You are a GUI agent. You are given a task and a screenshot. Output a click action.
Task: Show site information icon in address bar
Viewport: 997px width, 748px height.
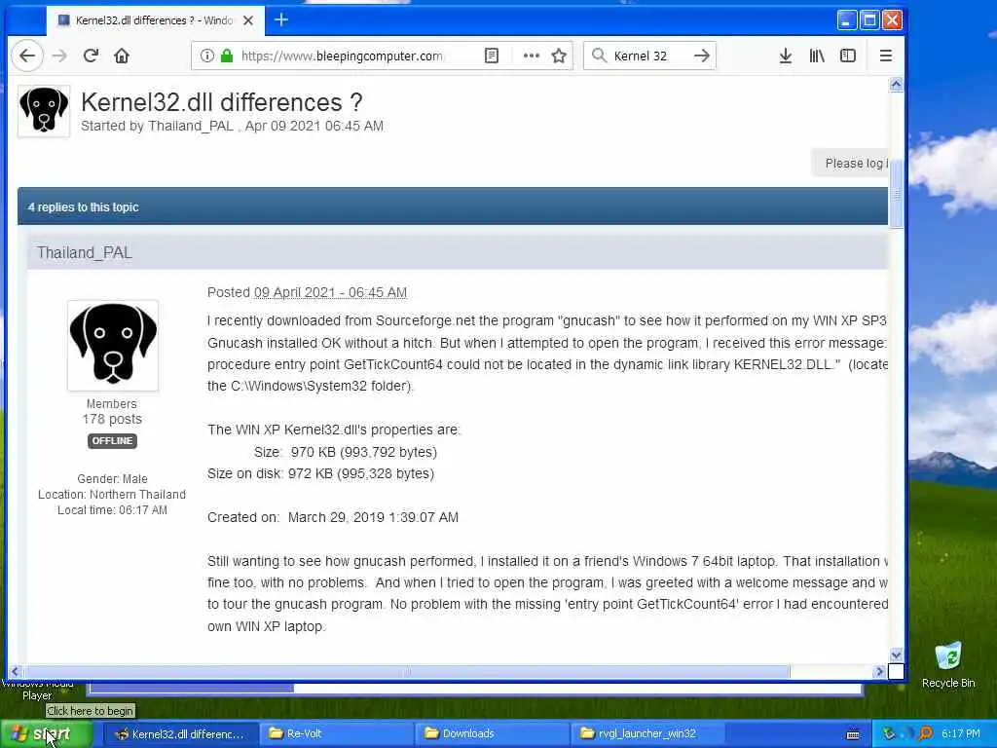206,56
